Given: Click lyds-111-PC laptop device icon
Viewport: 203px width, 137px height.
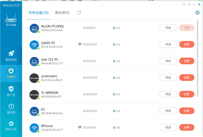Looking at the screenshot, I should 34,61.
